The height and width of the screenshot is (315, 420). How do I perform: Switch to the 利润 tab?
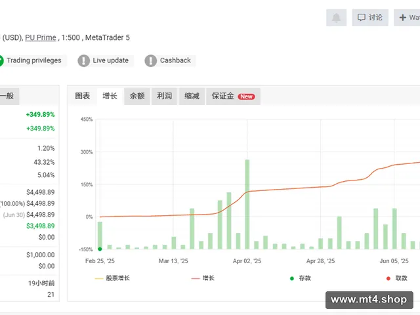coord(165,96)
